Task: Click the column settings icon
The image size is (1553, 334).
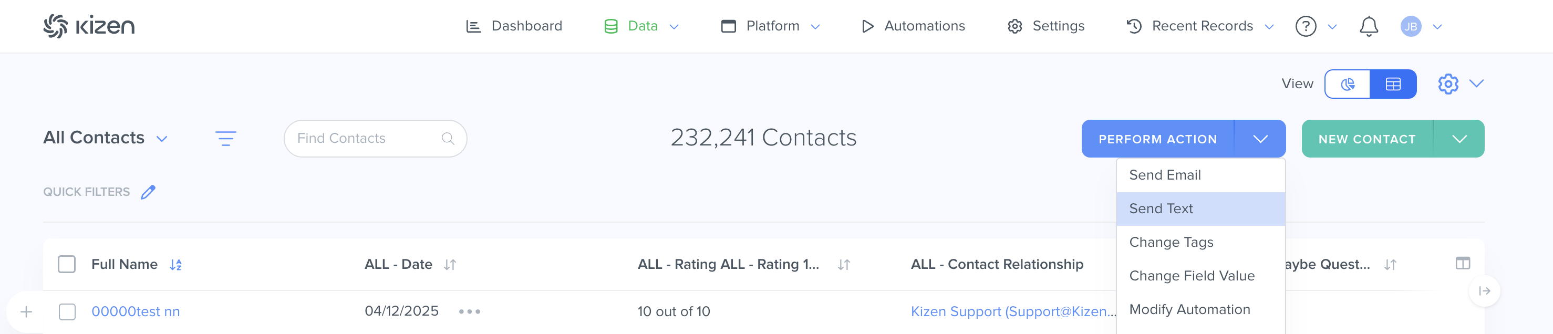Action: (x=1462, y=264)
